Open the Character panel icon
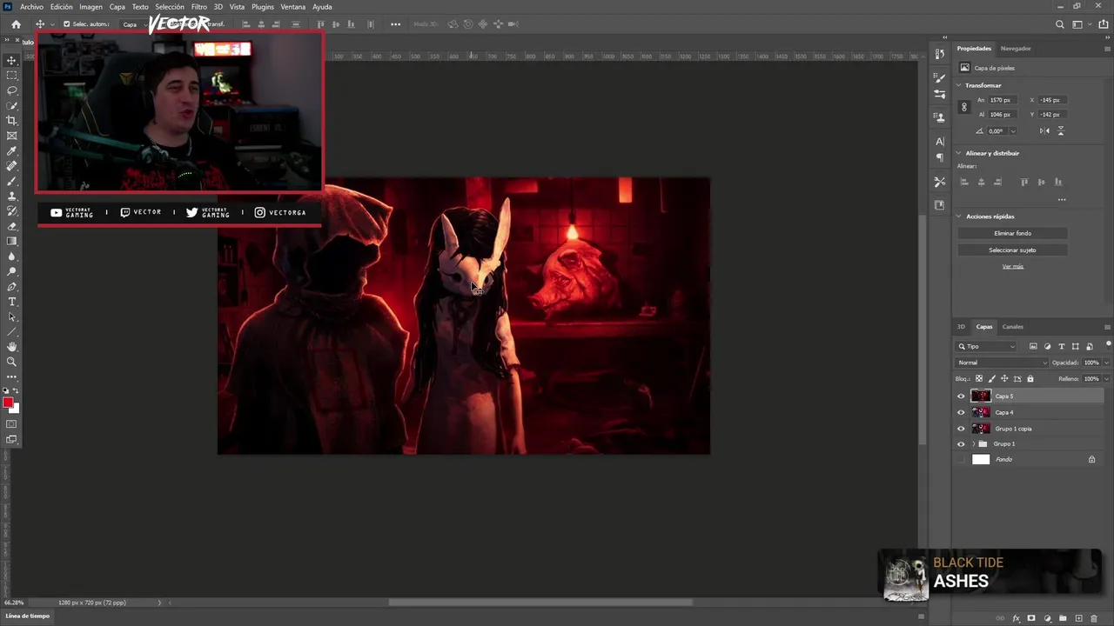The image size is (1114, 626). pos(940,141)
